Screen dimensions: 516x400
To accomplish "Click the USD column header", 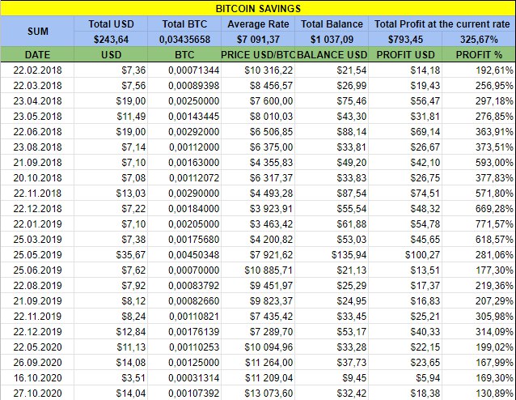I will tap(111, 54).
